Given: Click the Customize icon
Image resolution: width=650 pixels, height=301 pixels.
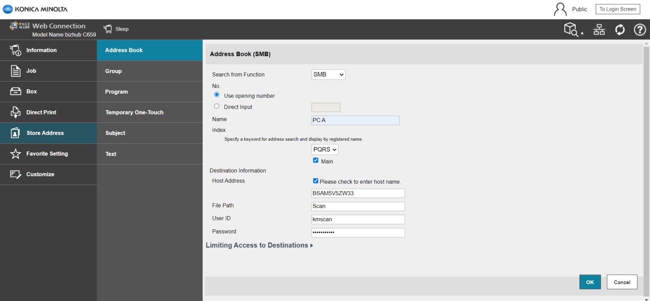Looking at the screenshot, I should pyautogui.click(x=15, y=174).
